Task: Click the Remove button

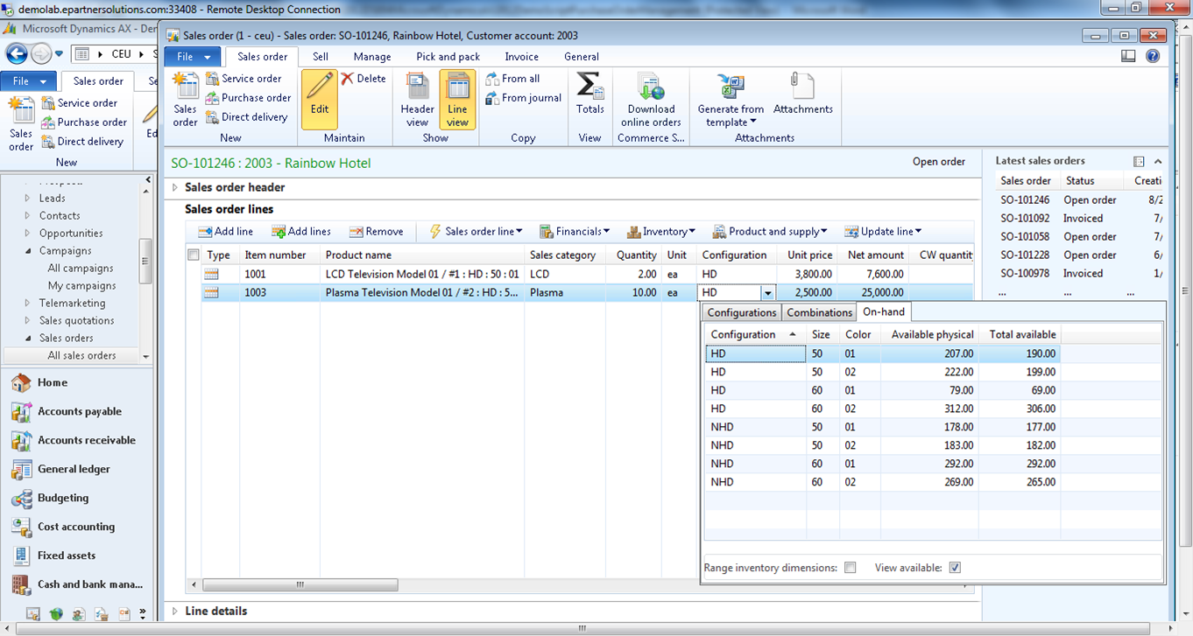Action: coord(377,232)
